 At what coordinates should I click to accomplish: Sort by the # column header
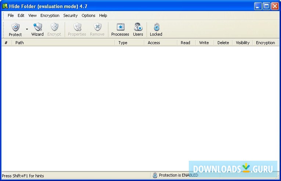7,43
